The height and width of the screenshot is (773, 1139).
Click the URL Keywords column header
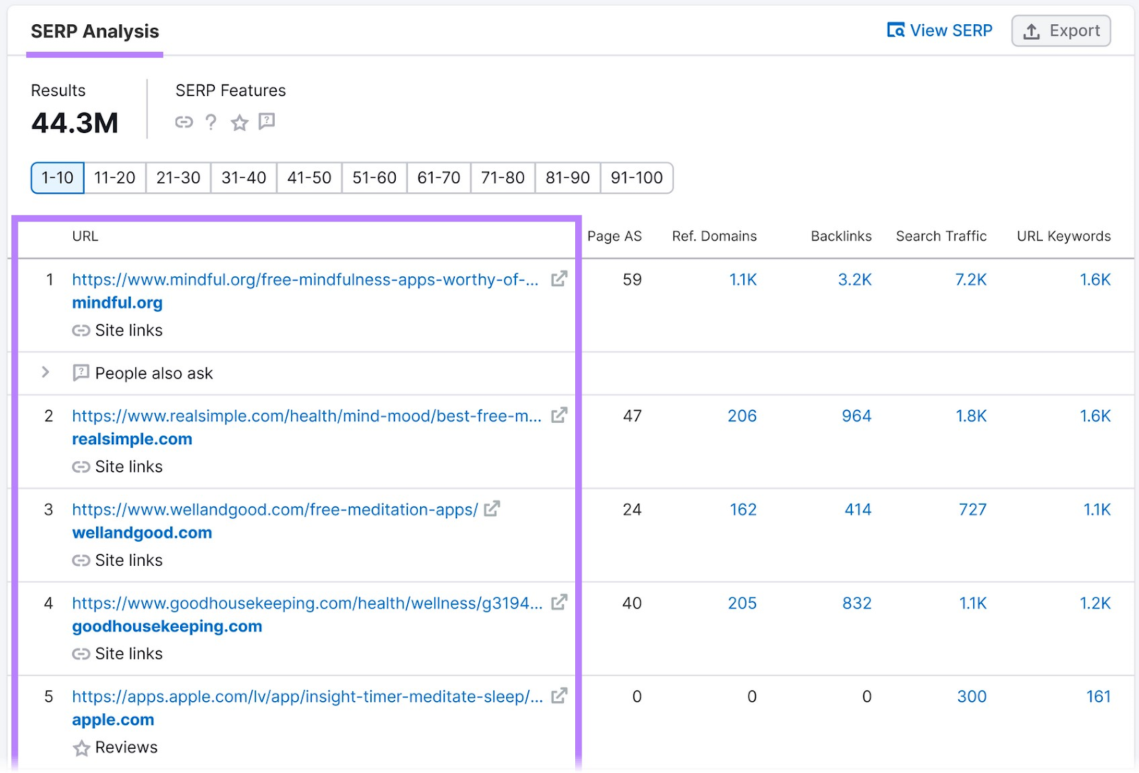(1064, 236)
